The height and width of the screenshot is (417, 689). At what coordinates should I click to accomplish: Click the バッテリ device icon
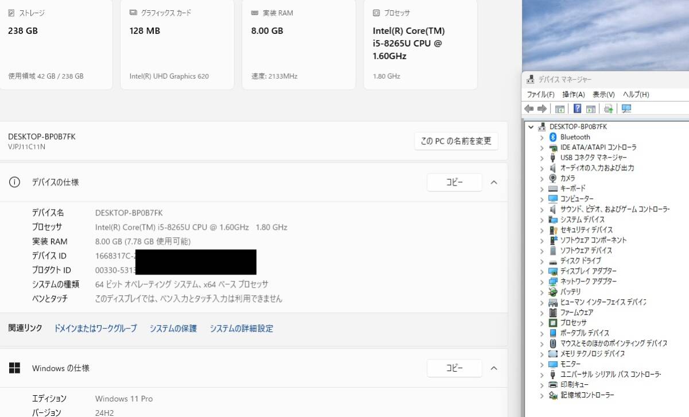point(553,292)
